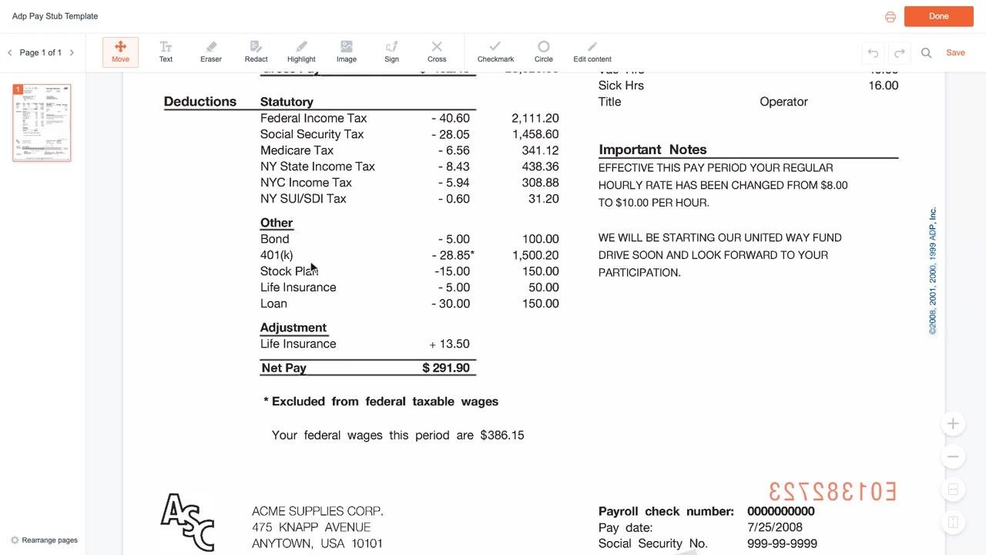This screenshot has width=986, height=555.
Task: Click the Deductions heading
Action: pos(200,102)
